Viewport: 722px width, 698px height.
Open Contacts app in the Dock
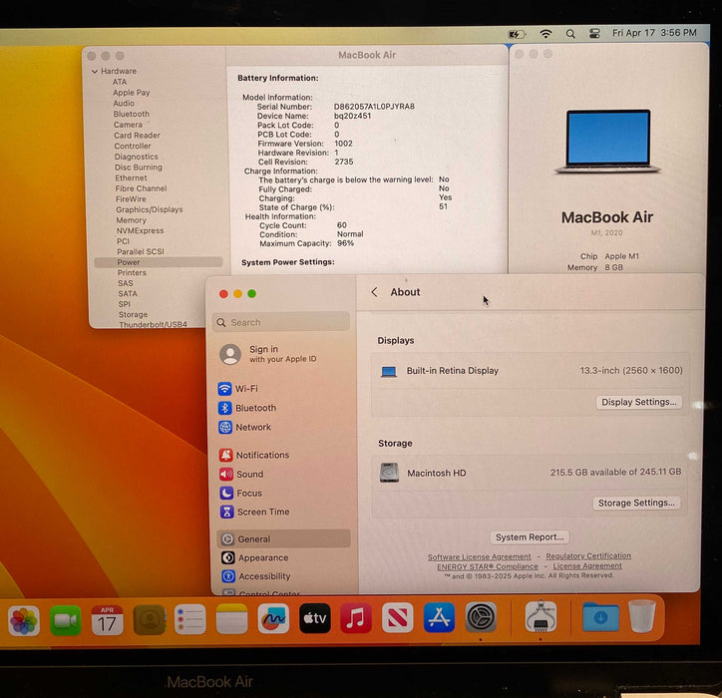pyautogui.click(x=149, y=620)
